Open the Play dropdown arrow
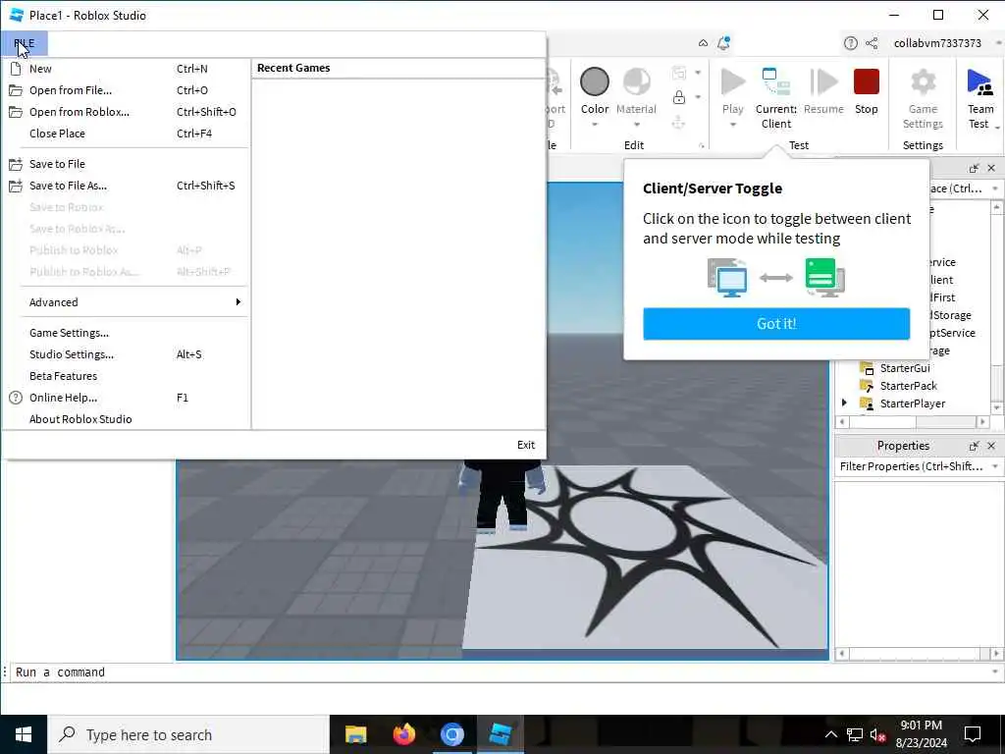 pos(732,125)
